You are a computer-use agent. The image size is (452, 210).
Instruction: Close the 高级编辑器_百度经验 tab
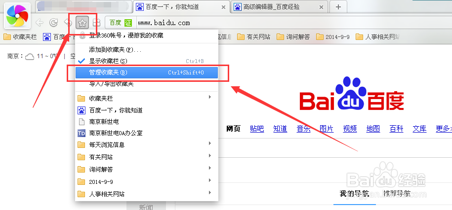322,7
